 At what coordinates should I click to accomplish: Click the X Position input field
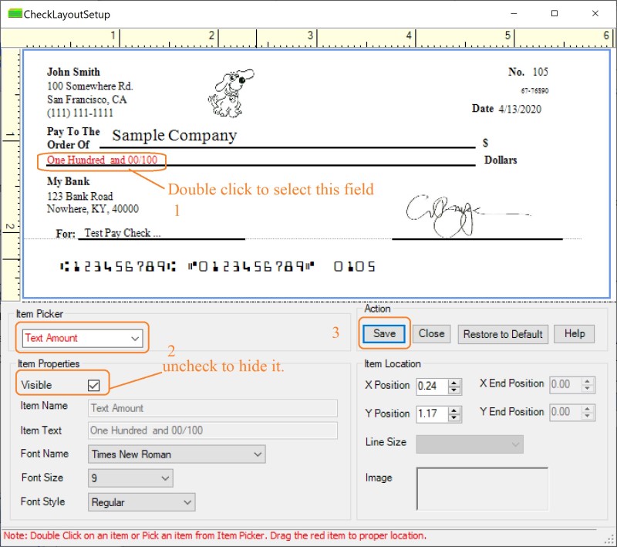point(430,385)
